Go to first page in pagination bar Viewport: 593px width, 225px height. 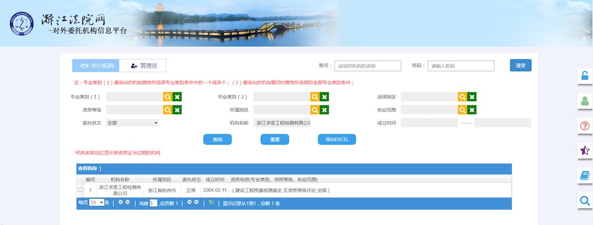coord(120,202)
